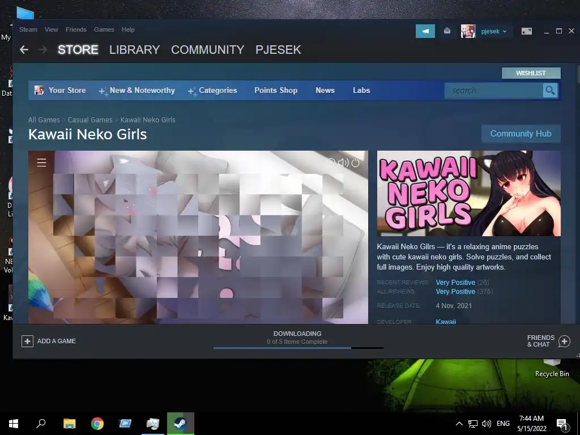This screenshot has width=580, height=435.
Task: Open FRIENDS & CHAT
Action: pyautogui.click(x=541, y=341)
